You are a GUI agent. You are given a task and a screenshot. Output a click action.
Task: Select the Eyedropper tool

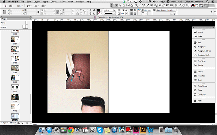(x=180, y=5)
